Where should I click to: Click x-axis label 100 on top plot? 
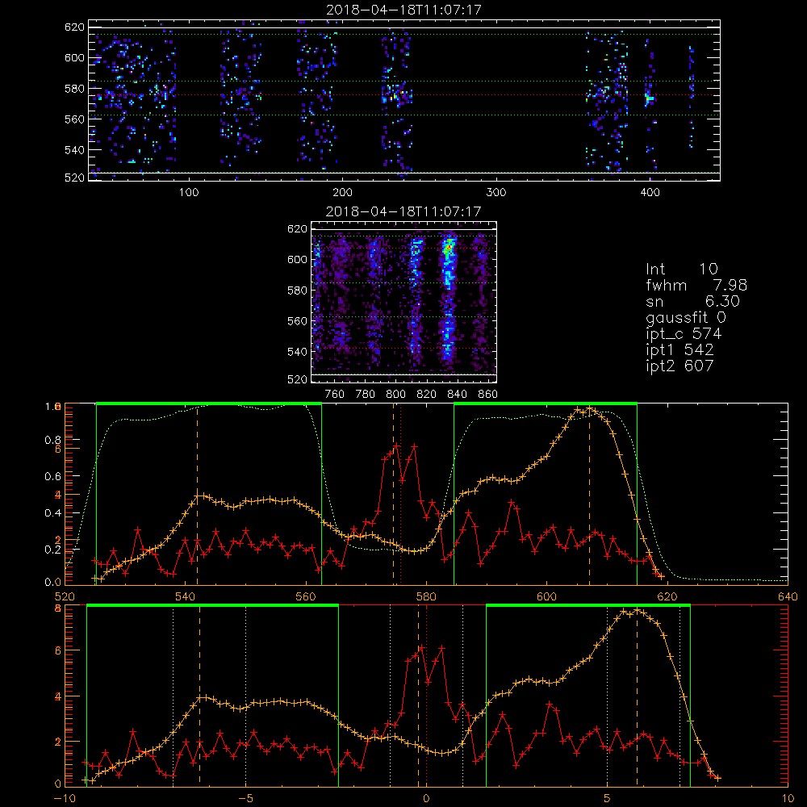[x=189, y=193]
